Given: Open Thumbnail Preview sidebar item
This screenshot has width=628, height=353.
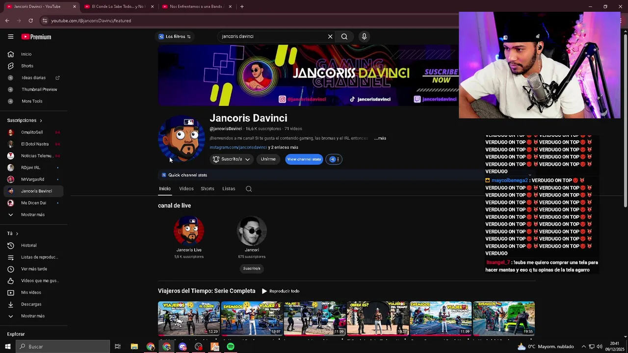Looking at the screenshot, I should tap(39, 89).
